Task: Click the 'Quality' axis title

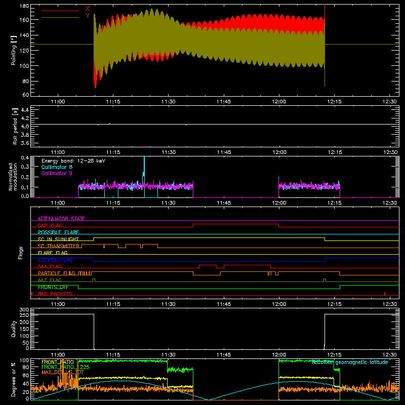Action: coord(14,329)
